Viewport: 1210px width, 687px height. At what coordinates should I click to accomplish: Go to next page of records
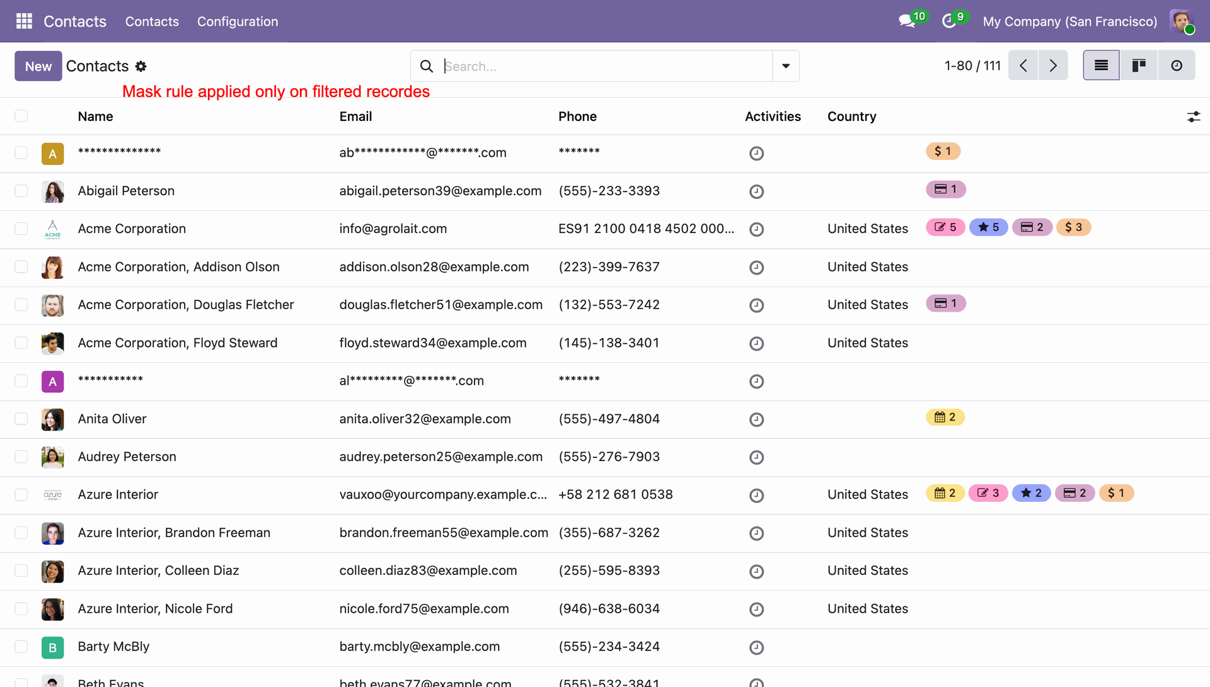[1053, 65]
